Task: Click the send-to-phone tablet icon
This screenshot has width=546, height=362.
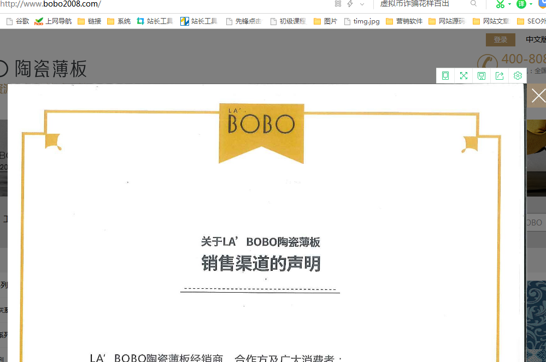Action: [445, 76]
